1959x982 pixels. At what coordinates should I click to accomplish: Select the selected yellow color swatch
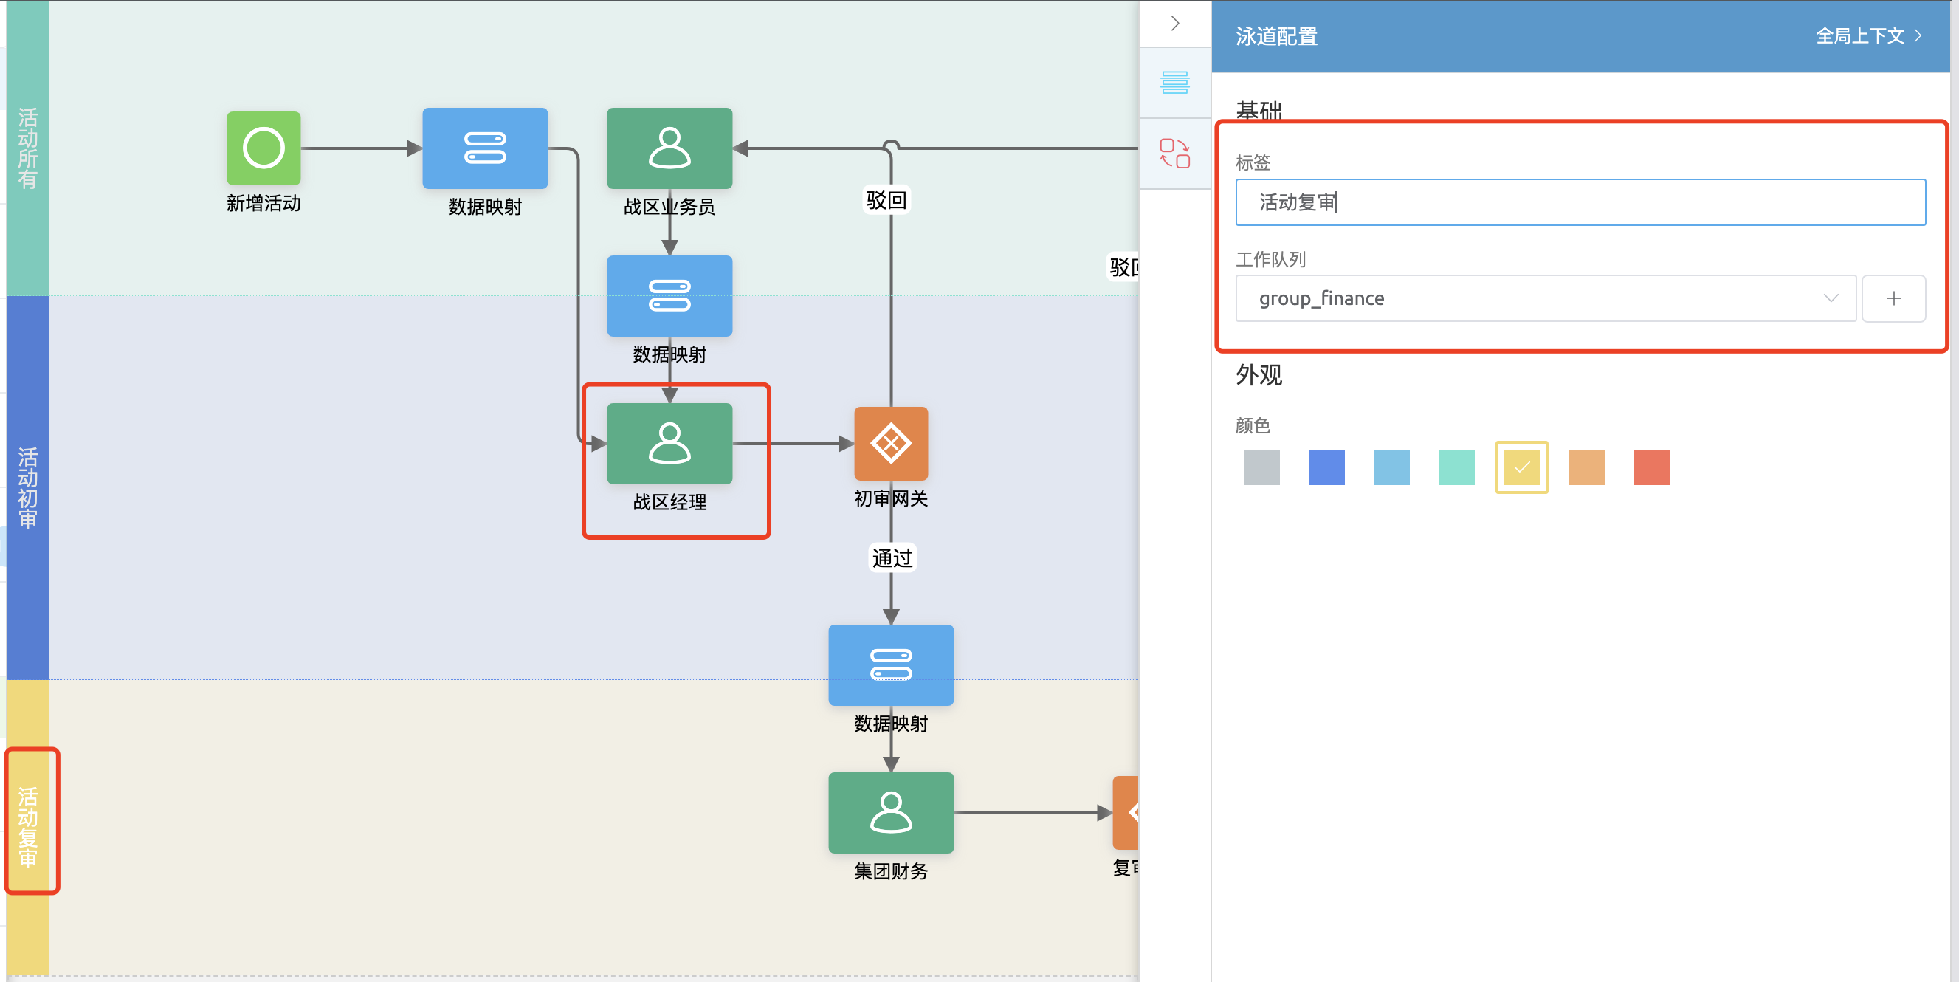[x=1521, y=467]
